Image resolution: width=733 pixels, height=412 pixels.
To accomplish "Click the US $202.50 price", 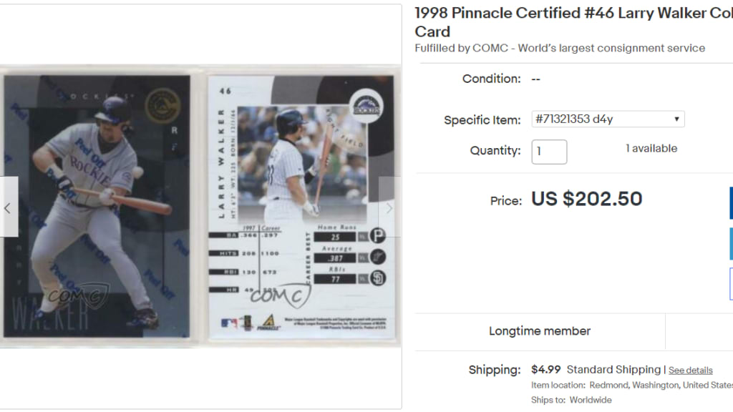I will pyautogui.click(x=586, y=200).
